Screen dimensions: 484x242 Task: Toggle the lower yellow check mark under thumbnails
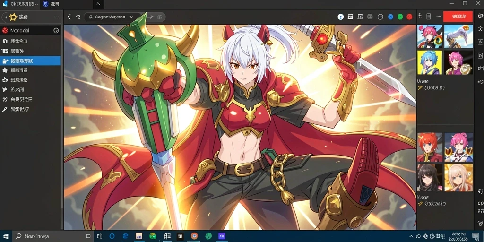click(x=420, y=204)
